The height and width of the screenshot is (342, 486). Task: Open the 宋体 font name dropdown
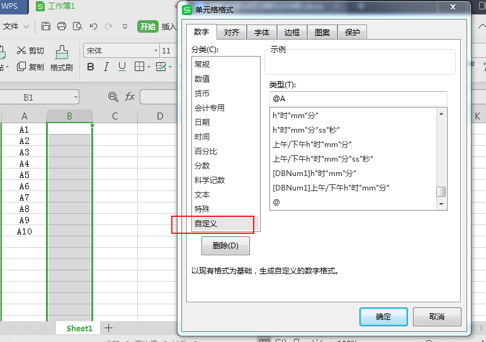155,50
